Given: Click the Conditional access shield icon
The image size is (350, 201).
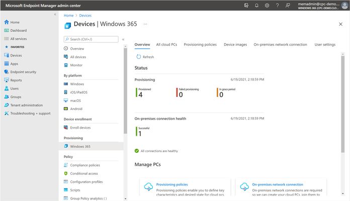Looking at the screenshot, I should tap(66, 173).
